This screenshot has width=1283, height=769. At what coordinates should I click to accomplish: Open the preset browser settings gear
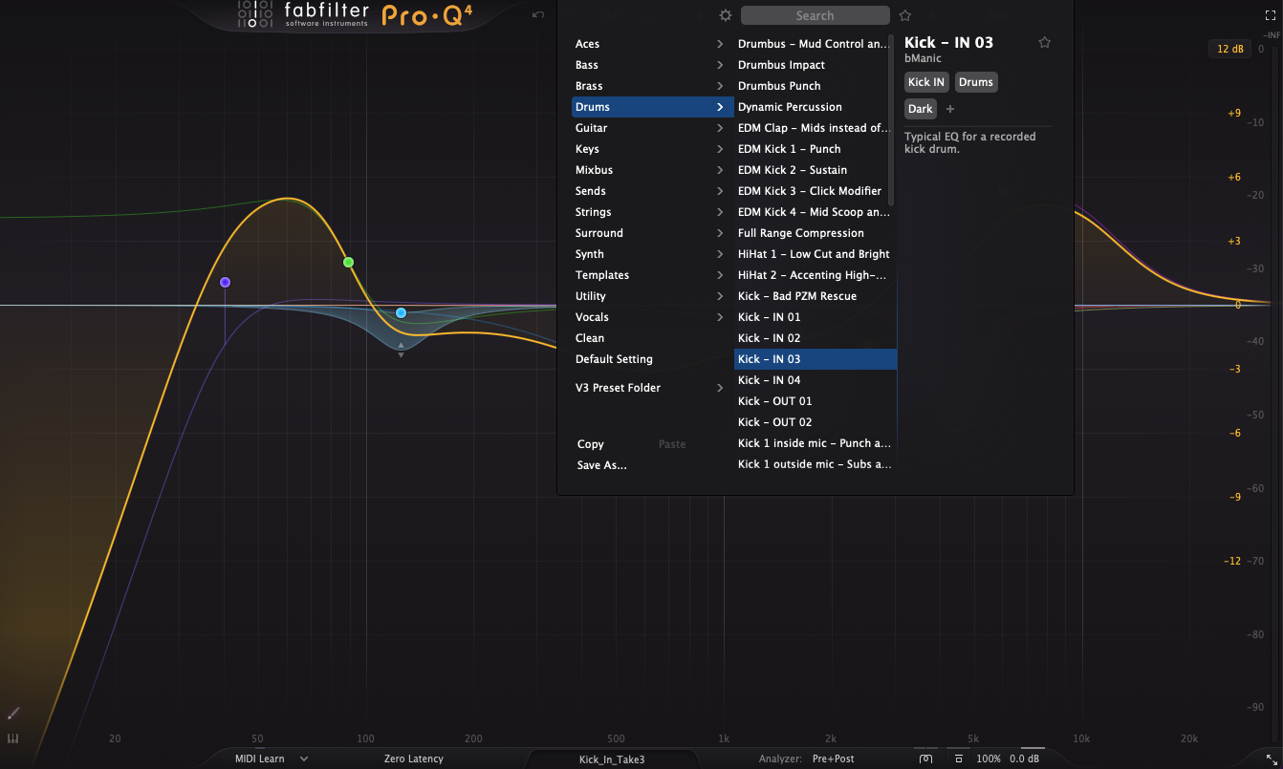726,16
